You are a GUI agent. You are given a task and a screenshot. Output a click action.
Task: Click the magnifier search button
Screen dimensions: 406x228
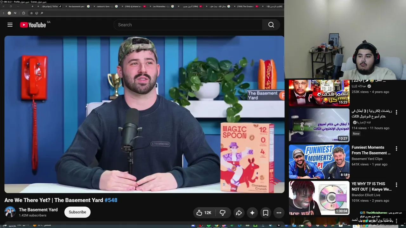click(x=271, y=25)
